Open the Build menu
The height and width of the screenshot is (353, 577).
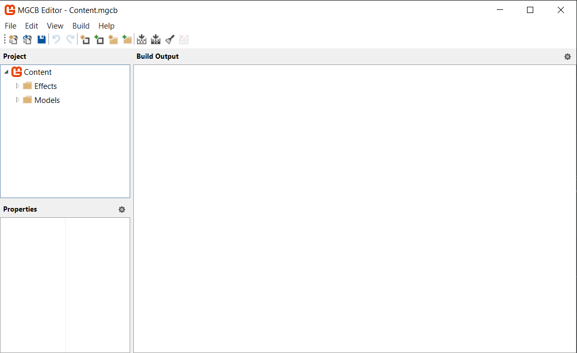[81, 25]
